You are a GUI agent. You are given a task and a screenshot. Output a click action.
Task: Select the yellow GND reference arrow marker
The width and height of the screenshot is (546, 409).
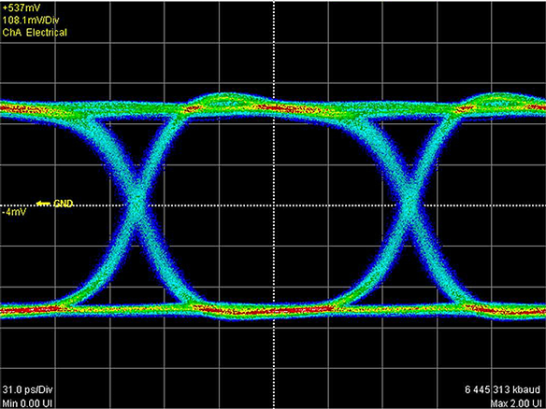[44, 204]
